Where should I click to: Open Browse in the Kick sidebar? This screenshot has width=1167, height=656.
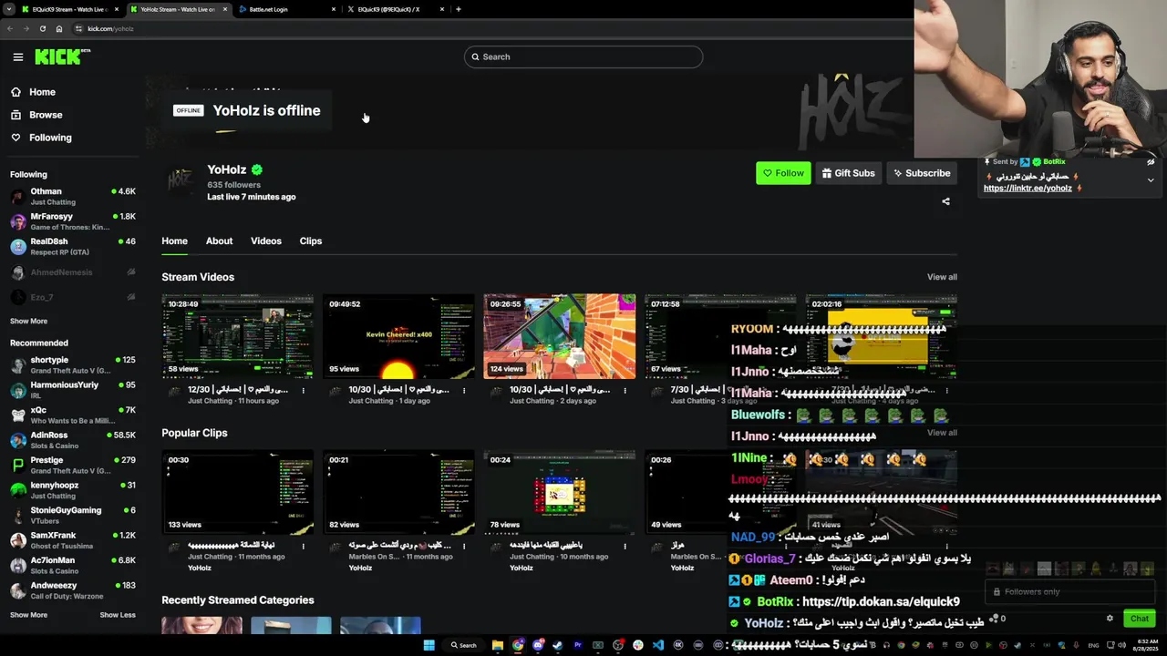(x=36, y=115)
